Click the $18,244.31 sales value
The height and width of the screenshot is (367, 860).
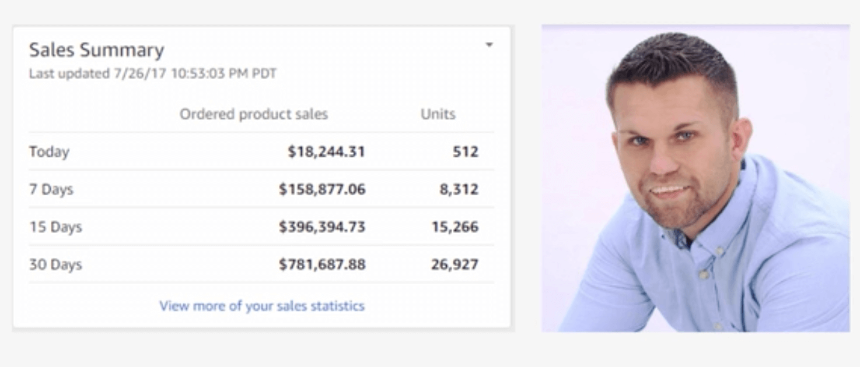tap(326, 152)
